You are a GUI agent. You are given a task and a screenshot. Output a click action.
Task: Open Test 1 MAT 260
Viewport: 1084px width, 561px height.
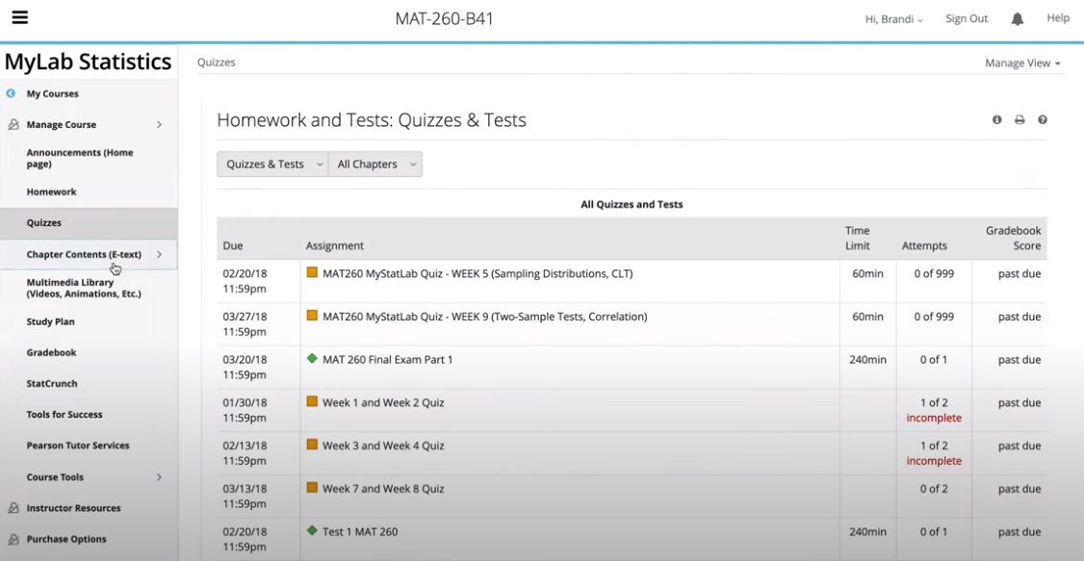pos(360,531)
